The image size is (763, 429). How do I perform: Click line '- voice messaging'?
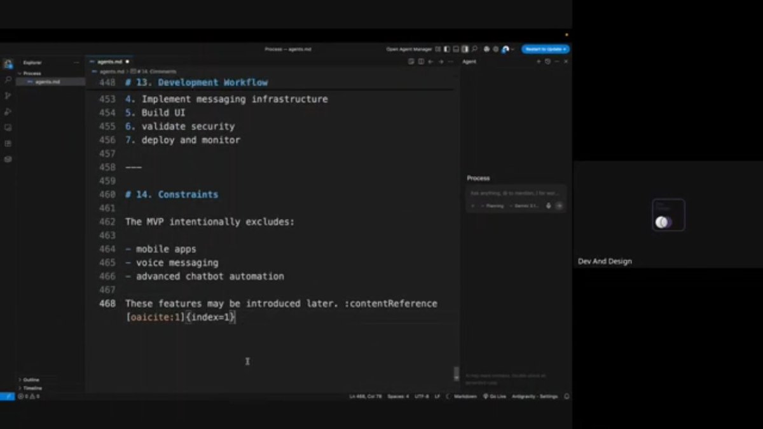click(172, 262)
